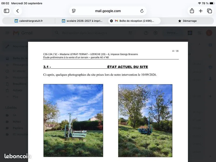The width and height of the screenshot is (216, 162).
Task: Reload the page with the refresh icon
Action: click(142, 11)
